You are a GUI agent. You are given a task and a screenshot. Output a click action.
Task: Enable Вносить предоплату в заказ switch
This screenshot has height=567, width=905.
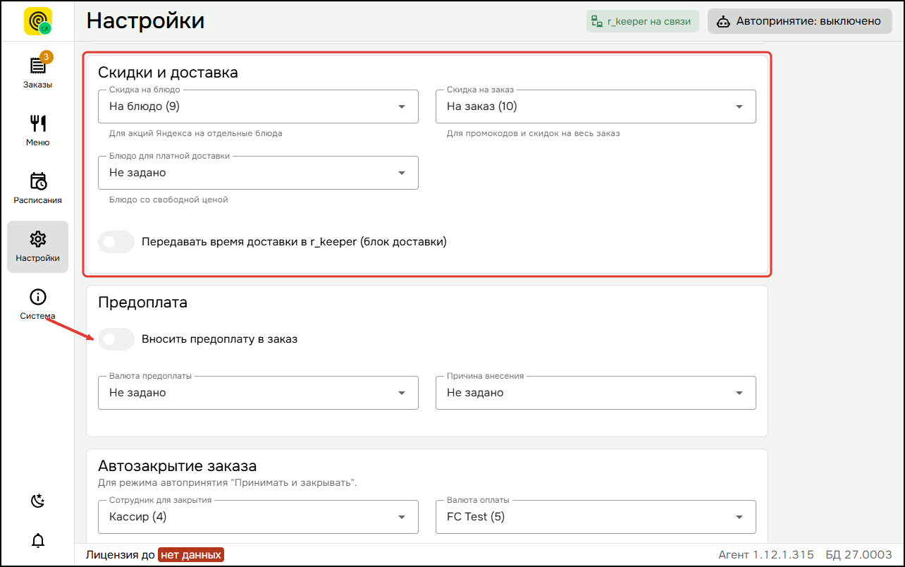click(116, 339)
